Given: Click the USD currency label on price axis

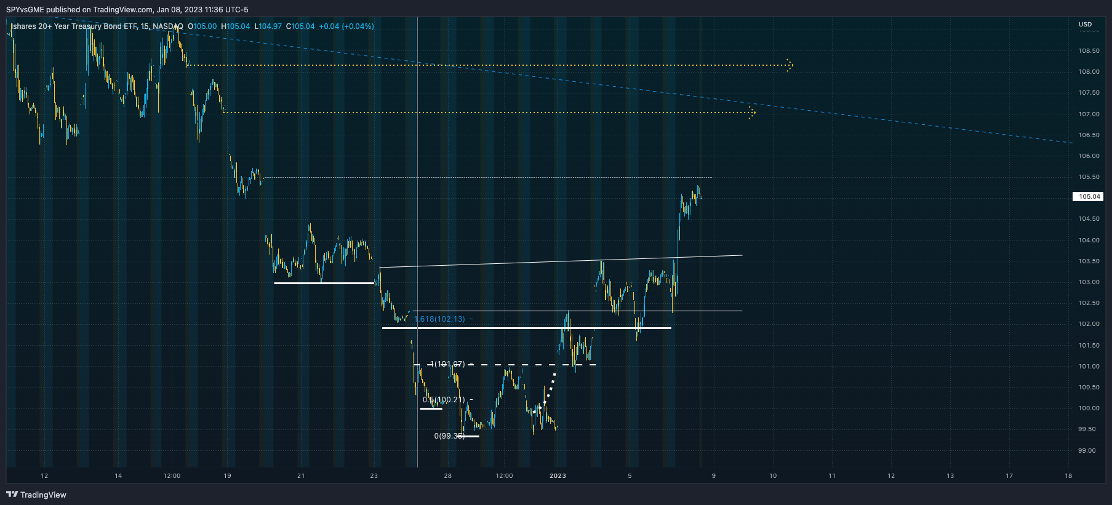Looking at the screenshot, I should pyautogui.click(x=1085, y=25).
